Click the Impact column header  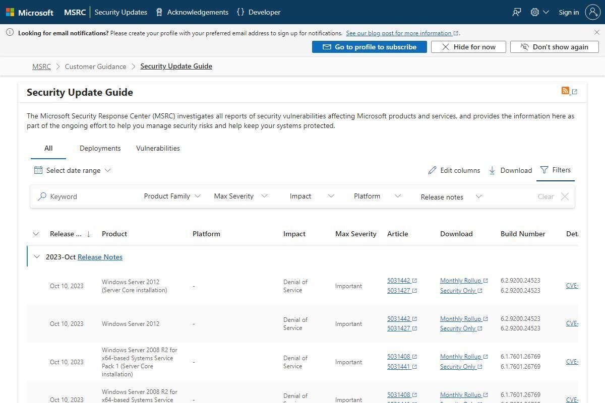[x=294, y=234]
